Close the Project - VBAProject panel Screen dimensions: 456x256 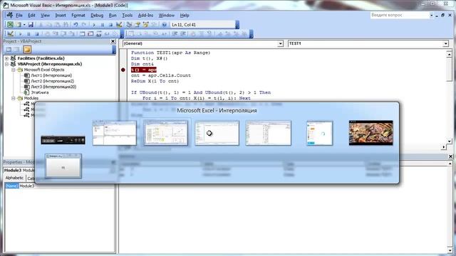(113, 41)
